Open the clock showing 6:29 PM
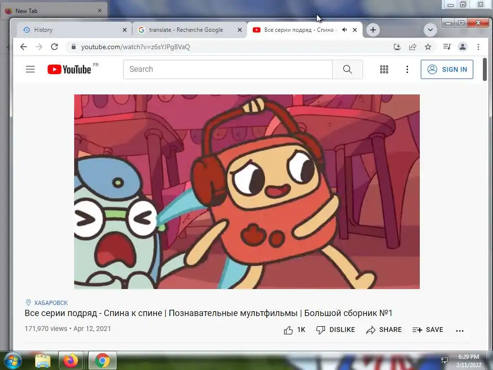This screenshot has width=493, height=370. (468, 360)
